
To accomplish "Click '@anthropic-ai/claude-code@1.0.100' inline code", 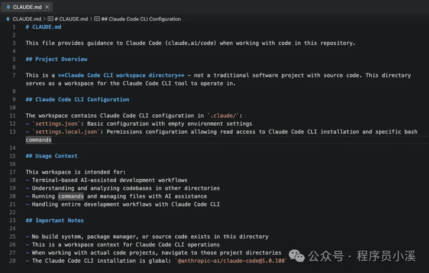I will click(231, 261).
